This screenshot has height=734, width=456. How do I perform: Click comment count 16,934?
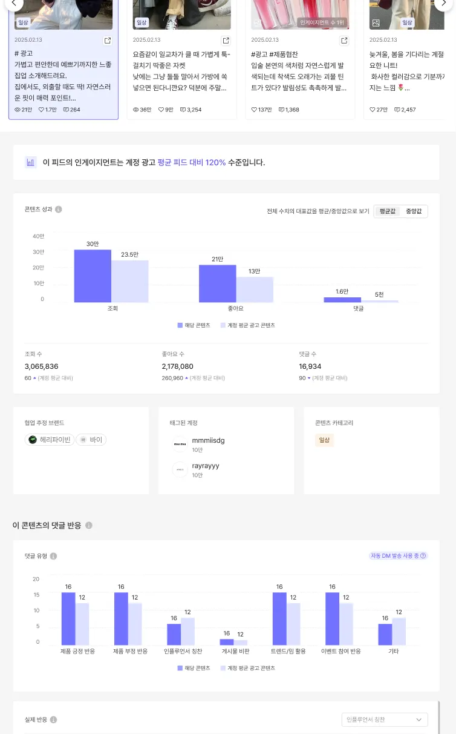(x=310, y=366)
